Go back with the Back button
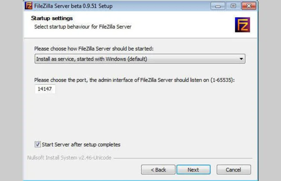 click(x=158, y=170)
